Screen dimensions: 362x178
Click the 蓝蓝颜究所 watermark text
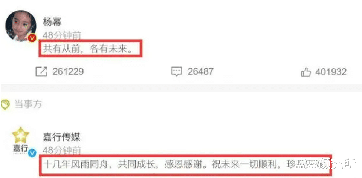325,164
